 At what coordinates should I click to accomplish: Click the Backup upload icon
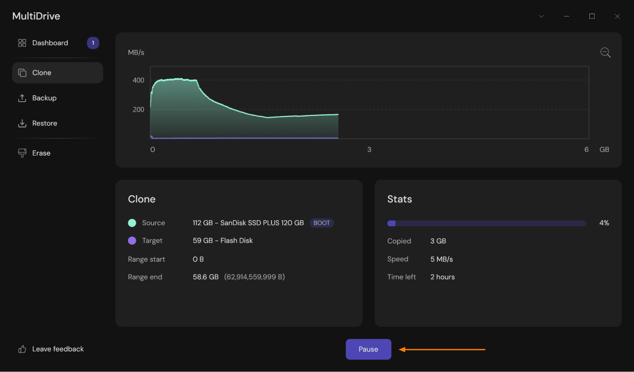click(22, 98)
